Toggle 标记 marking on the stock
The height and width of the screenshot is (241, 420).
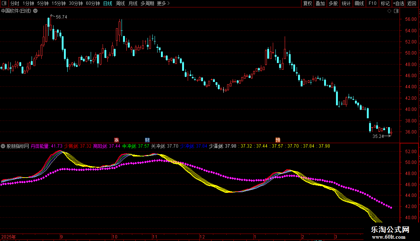point(385,3)
